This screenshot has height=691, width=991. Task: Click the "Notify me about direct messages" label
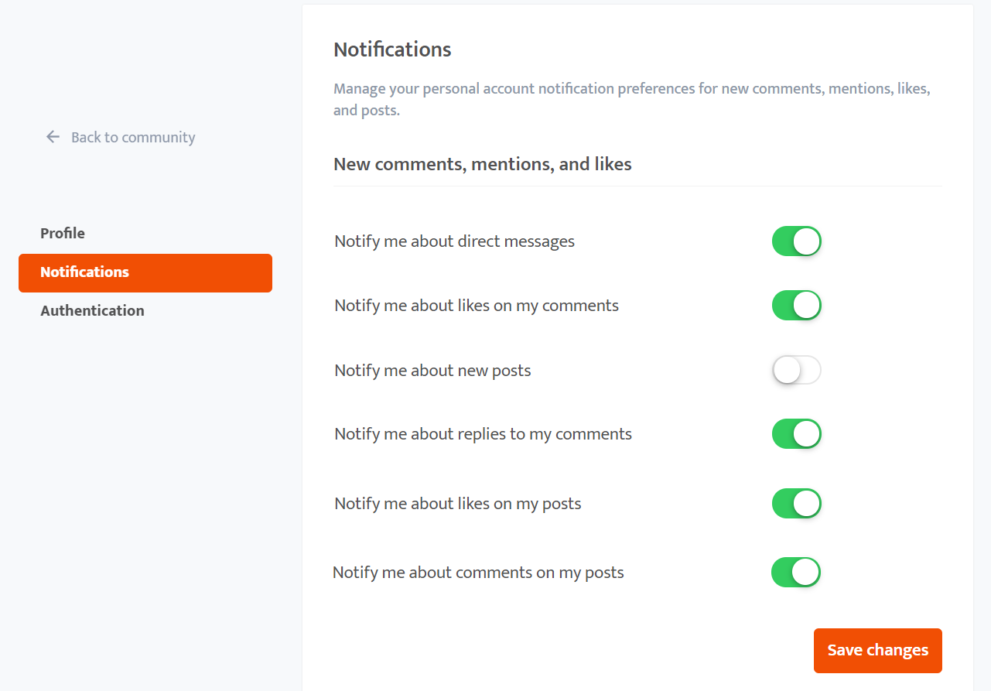(454, 241)
